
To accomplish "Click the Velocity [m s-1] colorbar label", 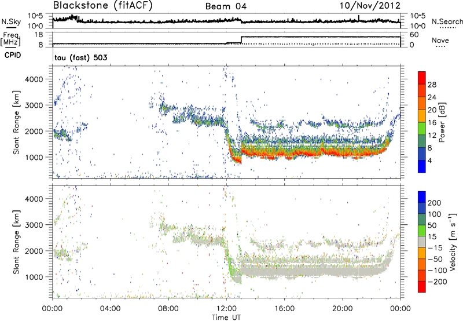I will pyautogui.click(x=453, y=242).
